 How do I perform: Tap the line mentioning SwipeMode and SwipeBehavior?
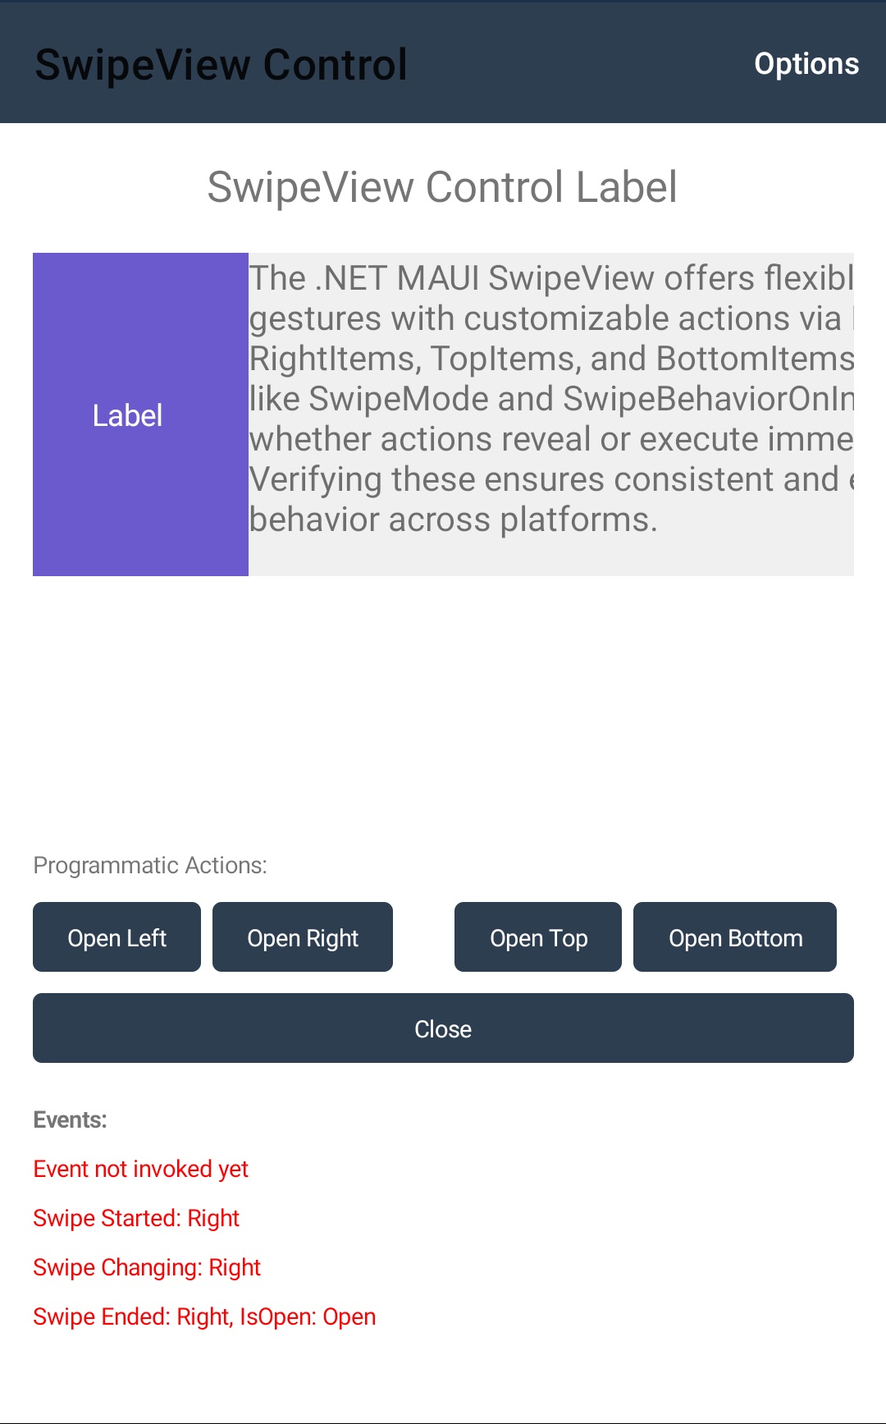point(551,399)
